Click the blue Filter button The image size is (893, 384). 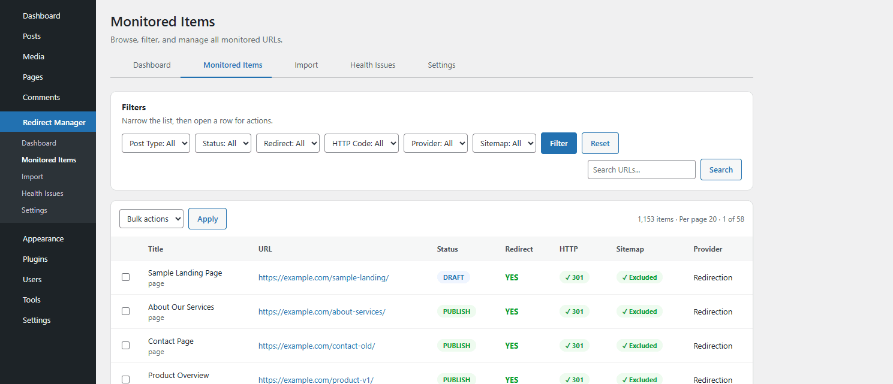(x=559, y=143)
